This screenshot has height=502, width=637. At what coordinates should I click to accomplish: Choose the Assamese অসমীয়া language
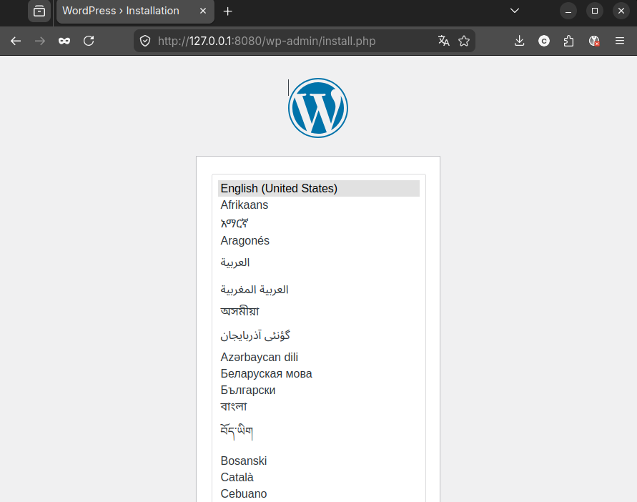pyautogui.click(x=319, y=311)
